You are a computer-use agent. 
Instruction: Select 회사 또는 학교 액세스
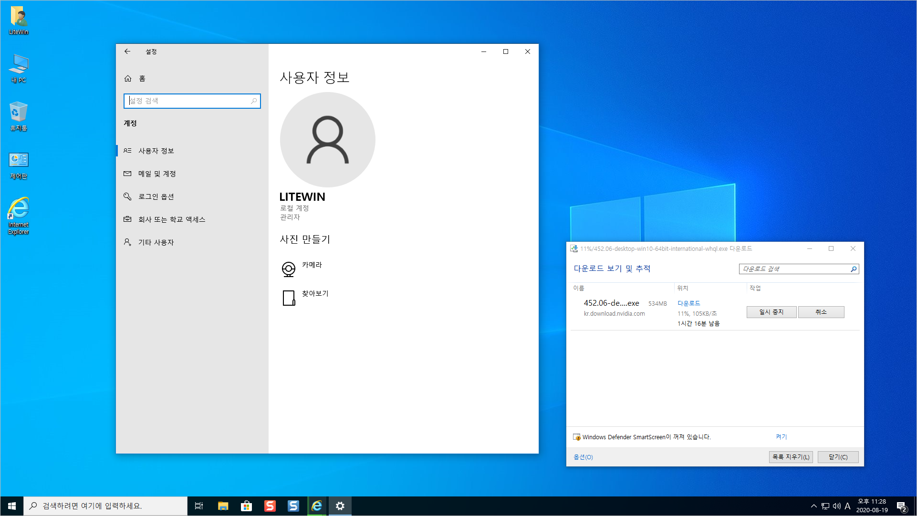(192, 219)
